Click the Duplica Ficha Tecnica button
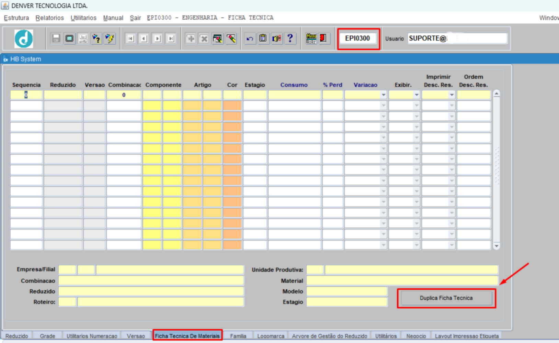 tap(446, 298)
